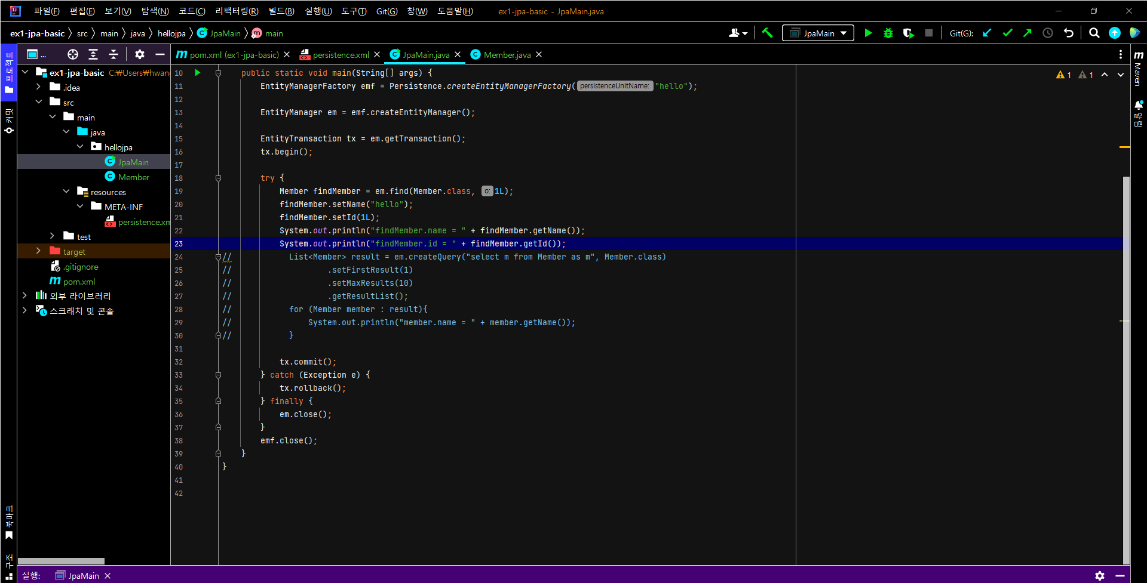
Task: Open project panel settings gear
Action: coord(140,54)
